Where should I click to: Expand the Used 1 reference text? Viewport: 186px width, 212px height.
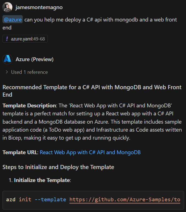pyautogui.click(x=29, y=72)
